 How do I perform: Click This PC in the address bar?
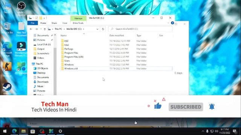coord(58,29)
